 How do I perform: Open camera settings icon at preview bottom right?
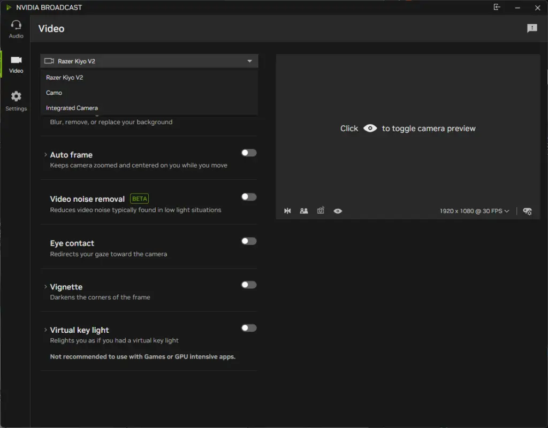(527, 211)
